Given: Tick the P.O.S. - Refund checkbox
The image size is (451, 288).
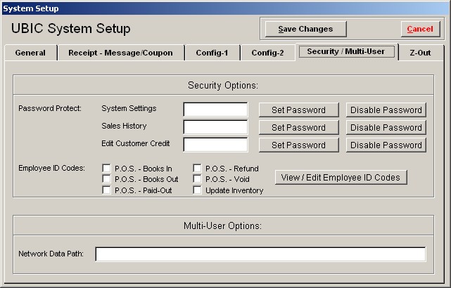Looking at the screenshot, I should pyautogui.click(x=197, y=169).
